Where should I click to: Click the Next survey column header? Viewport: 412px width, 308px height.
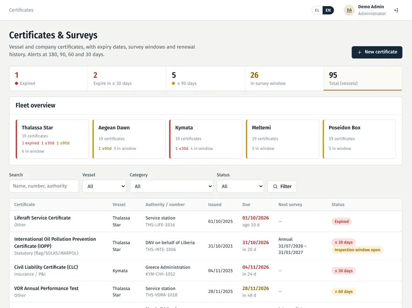pyautogui.click(x=290, y=204)
